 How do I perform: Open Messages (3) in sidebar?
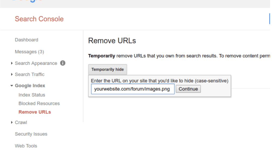coord(29,52)
